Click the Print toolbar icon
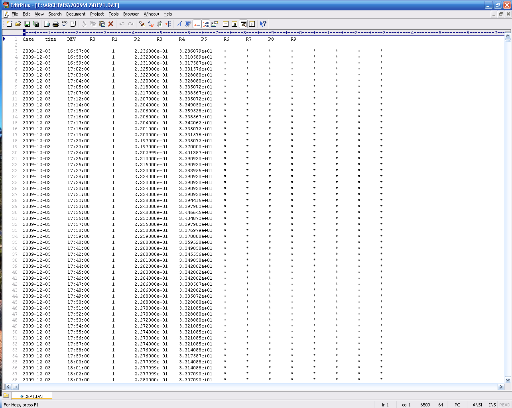512x408 pixels. pos(56,24)
